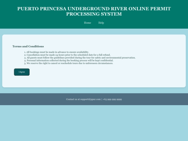Click the support@ppur.com contact text in footer

(x=91, y=99)
